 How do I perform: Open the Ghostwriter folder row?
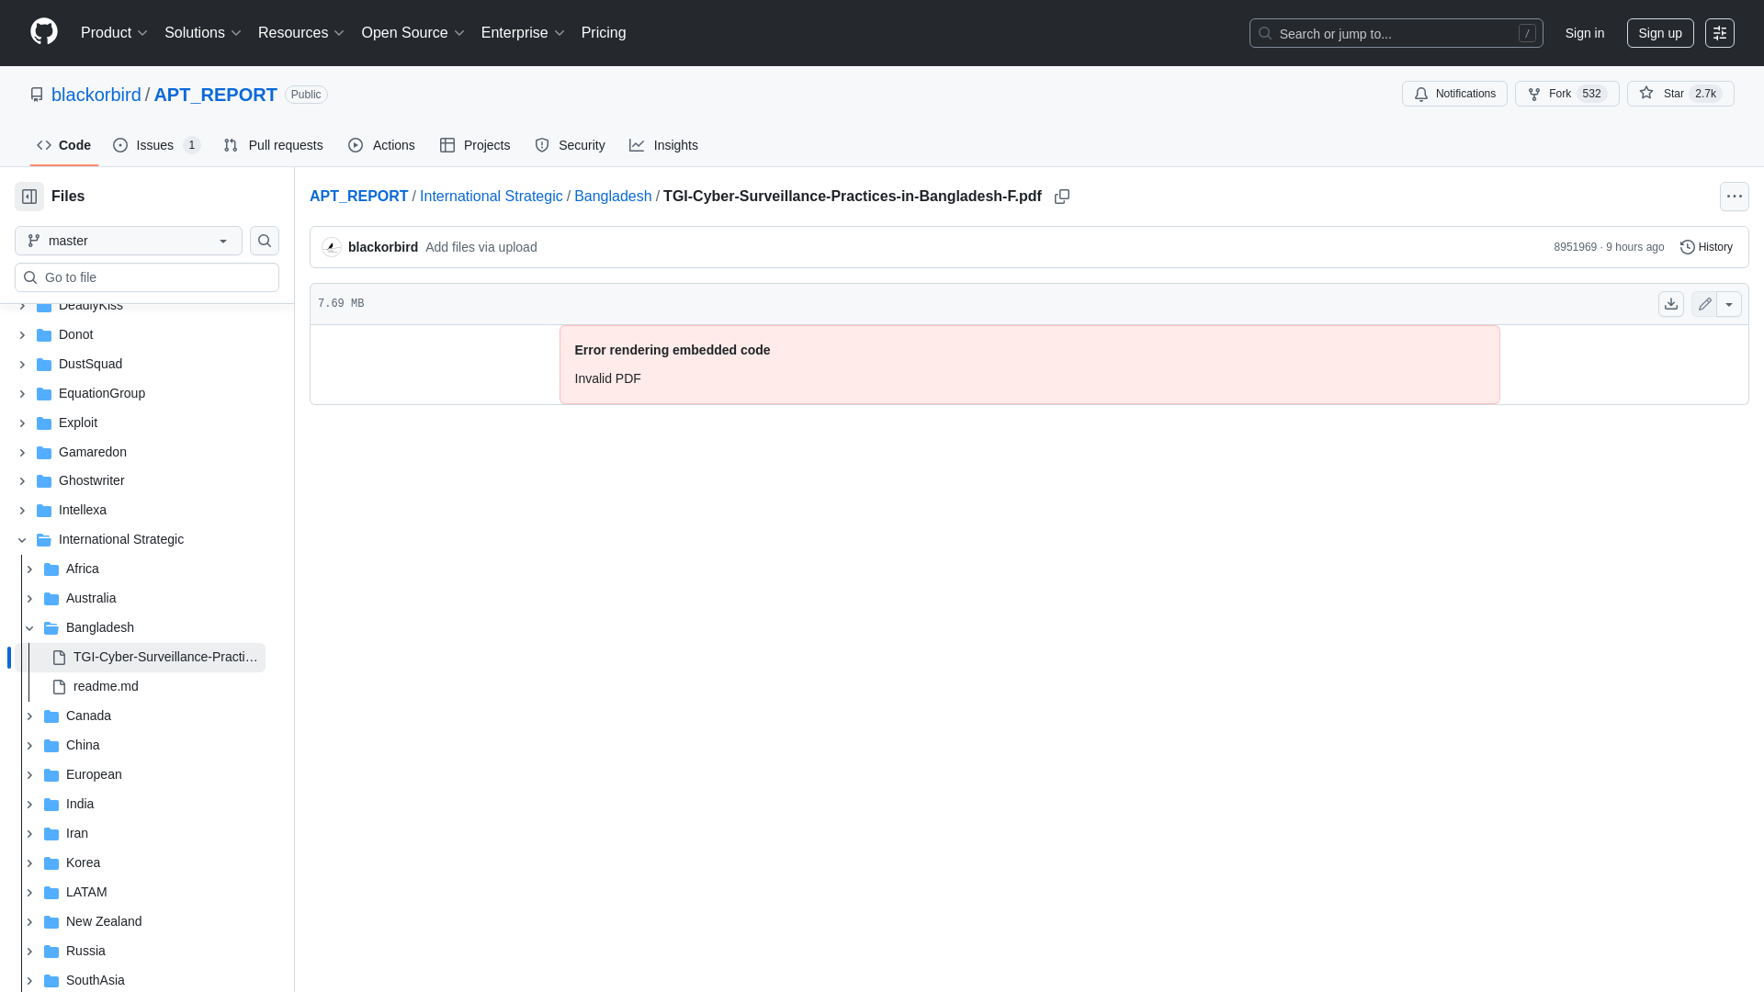(x=140, y=481)
